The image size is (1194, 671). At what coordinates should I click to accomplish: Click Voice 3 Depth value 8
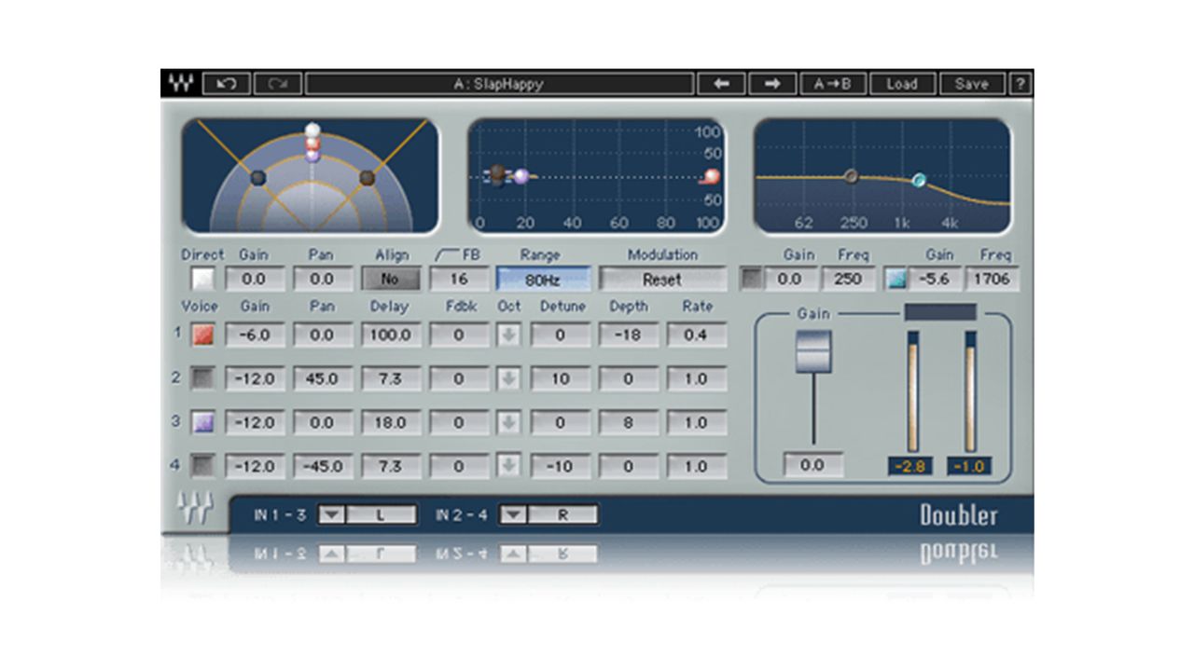tap(629, 422)
